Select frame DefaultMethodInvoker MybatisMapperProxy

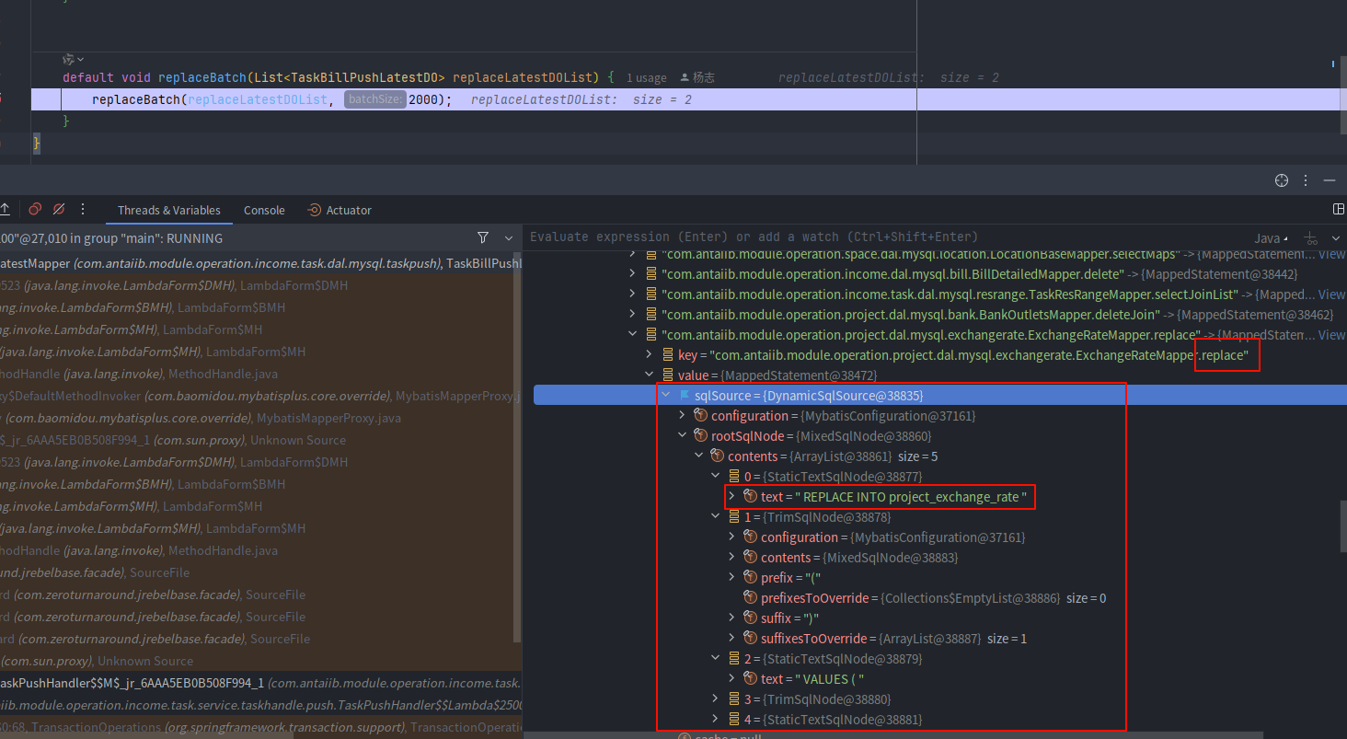click(260, 396)
